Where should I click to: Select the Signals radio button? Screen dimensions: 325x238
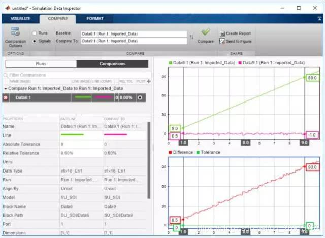[34, 41]
